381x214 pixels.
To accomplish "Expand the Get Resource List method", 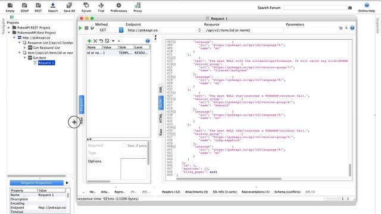I will tap(24, 48).
